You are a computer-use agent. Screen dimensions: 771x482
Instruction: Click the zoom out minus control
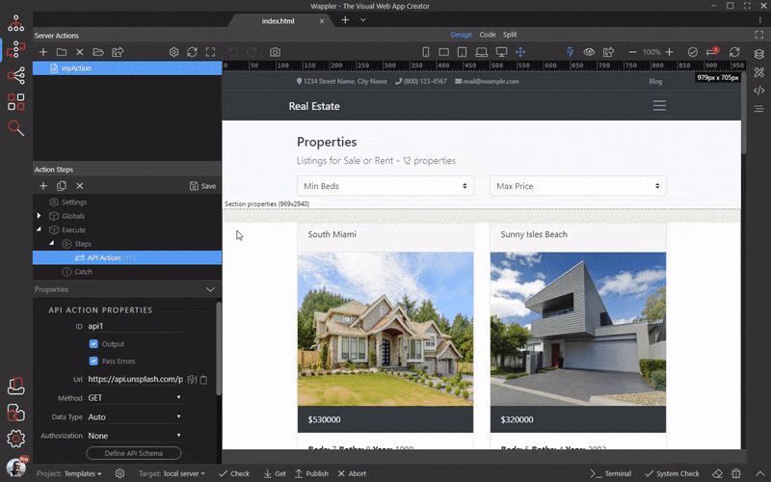pyautogui.click(x=632, y=51)
